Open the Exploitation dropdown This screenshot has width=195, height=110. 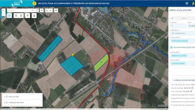183,33
